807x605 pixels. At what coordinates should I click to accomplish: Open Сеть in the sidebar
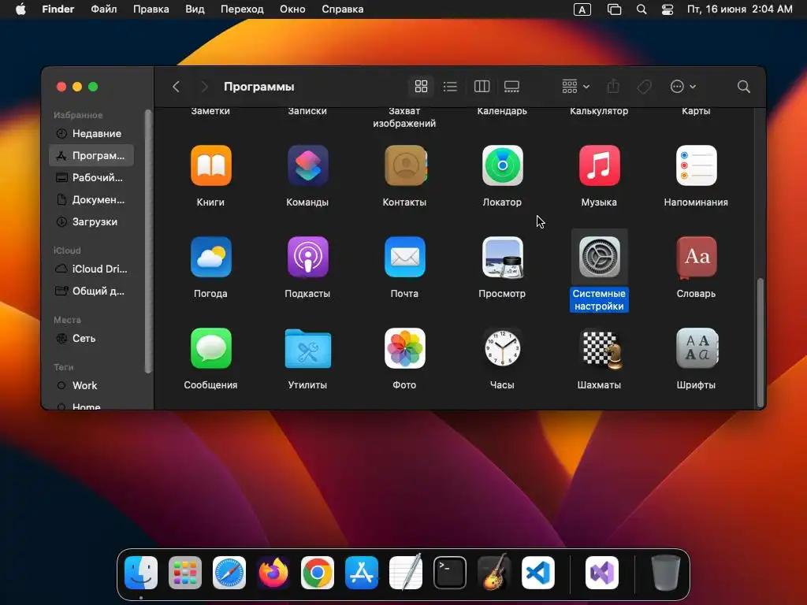91,339
